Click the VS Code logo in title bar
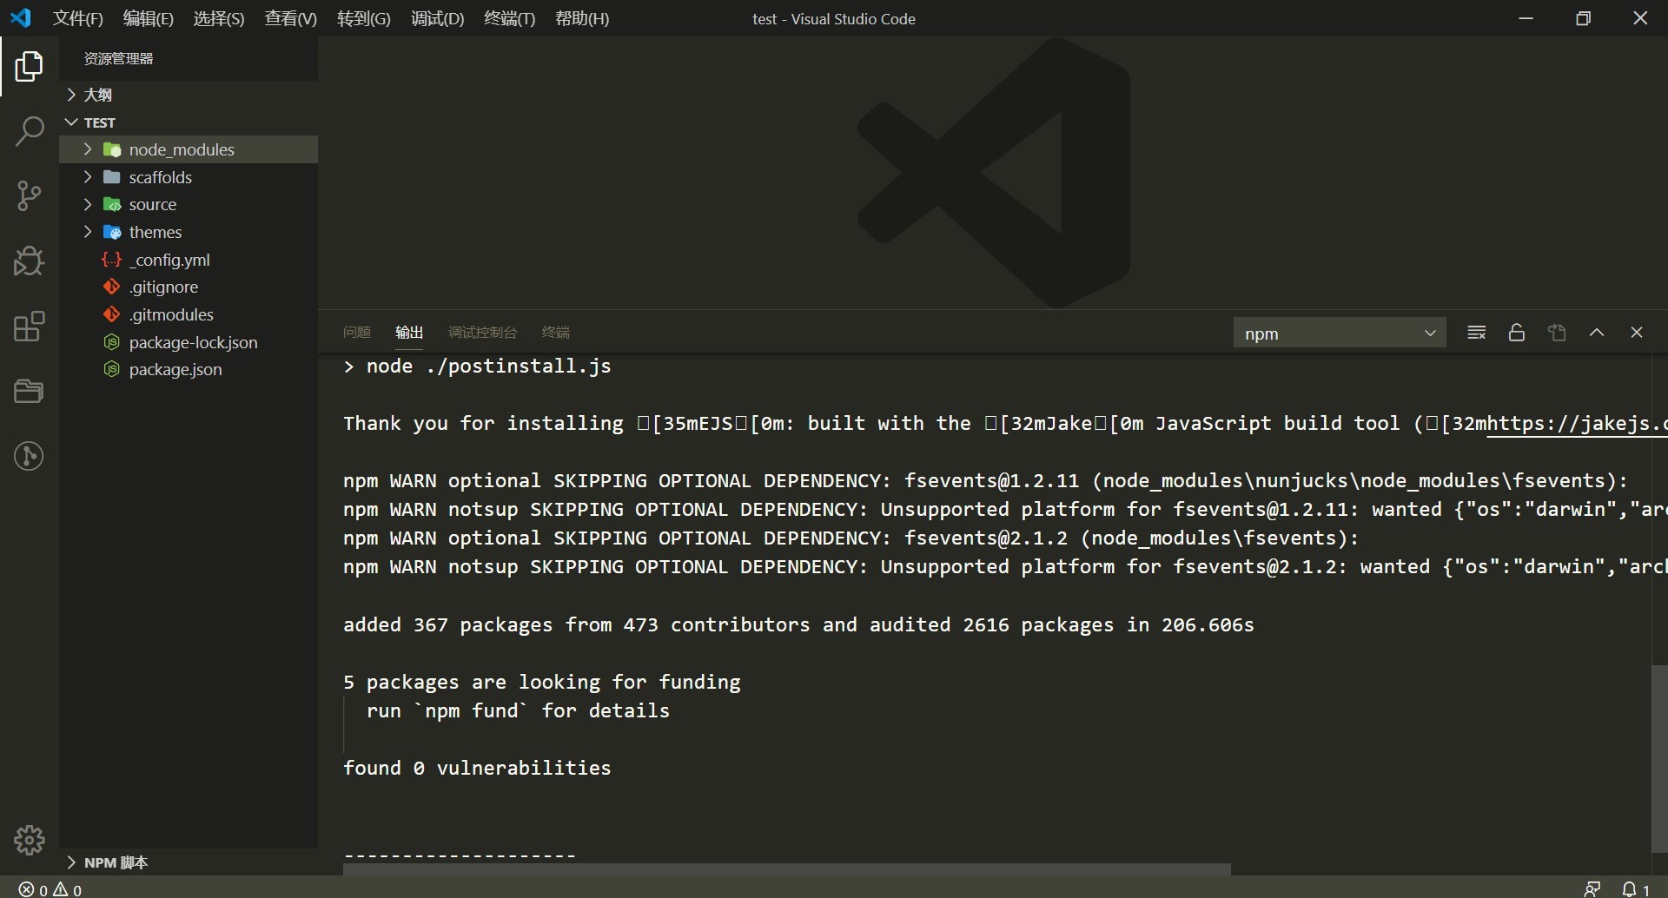 coord(21,17)
